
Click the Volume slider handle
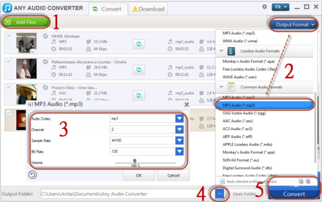[135, 161]
